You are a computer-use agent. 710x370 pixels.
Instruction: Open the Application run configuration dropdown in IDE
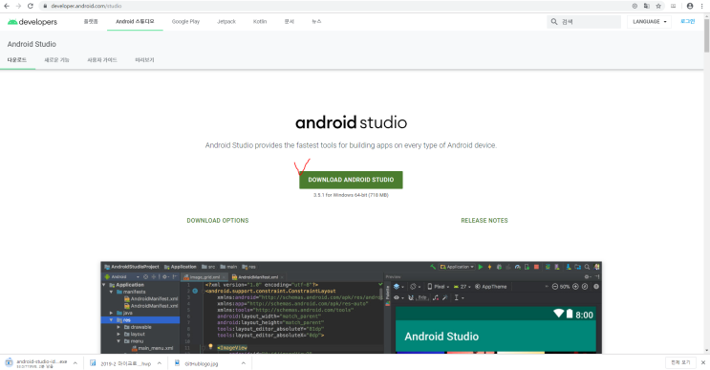pyautogui.click(x=457, y=267)
